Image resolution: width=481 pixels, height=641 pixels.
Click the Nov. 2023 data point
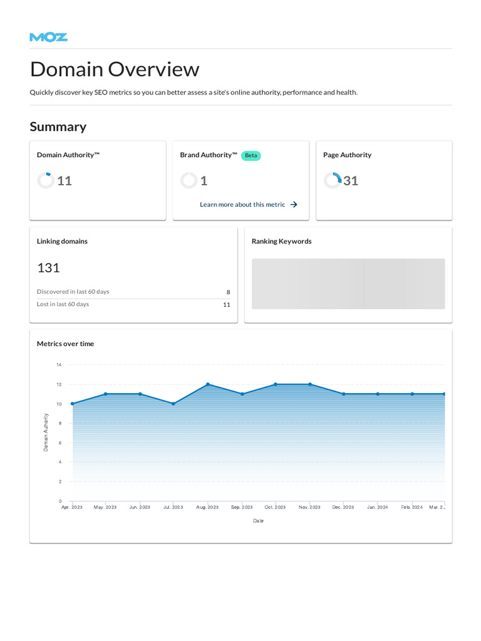[309, 384]
